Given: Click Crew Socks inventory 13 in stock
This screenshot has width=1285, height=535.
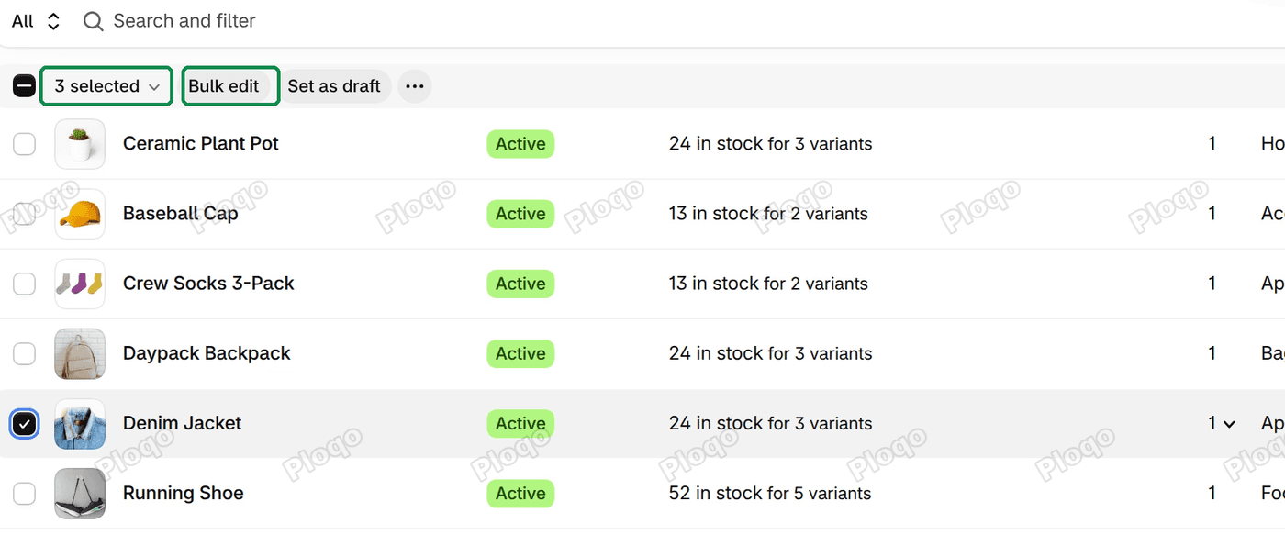Looking at the screenshot, I should 768,284.
